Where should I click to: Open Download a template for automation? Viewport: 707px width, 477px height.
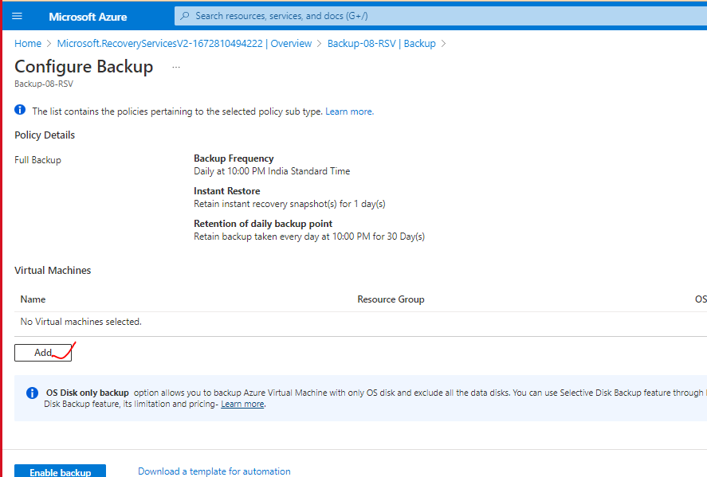pos(214,471)
